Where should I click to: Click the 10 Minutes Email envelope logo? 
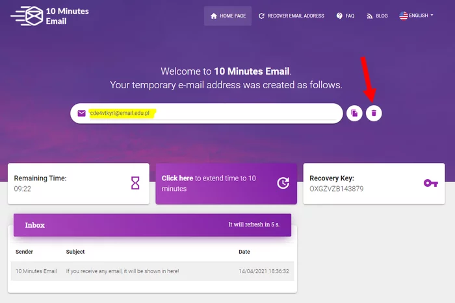[27, 16]
